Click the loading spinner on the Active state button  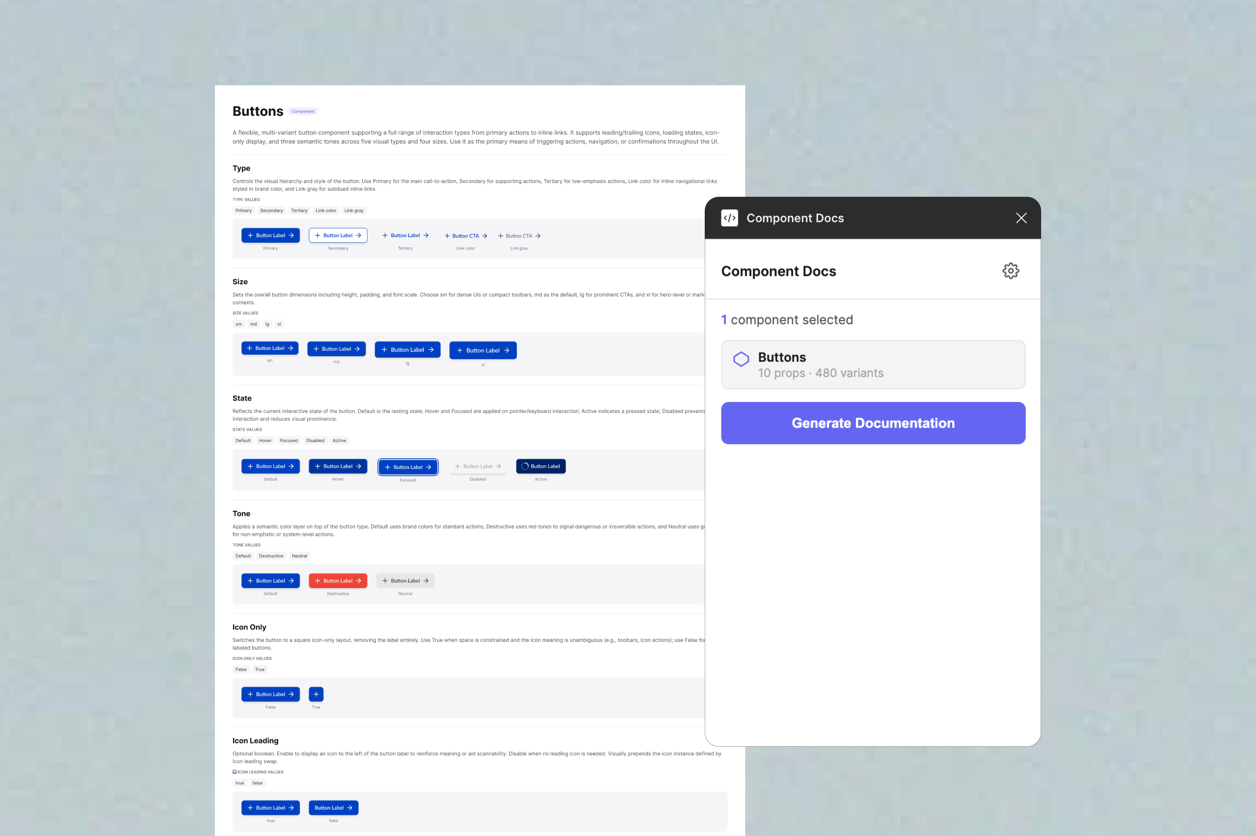point(525,465)
